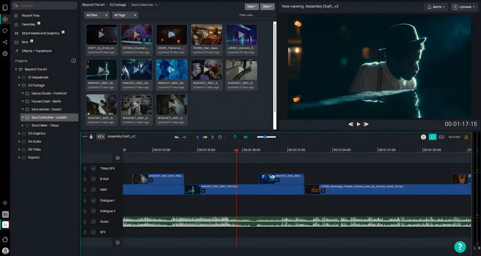Switch to the 02 Footage breadcrumb
The image size is (481, 256).
click(118, 4)
